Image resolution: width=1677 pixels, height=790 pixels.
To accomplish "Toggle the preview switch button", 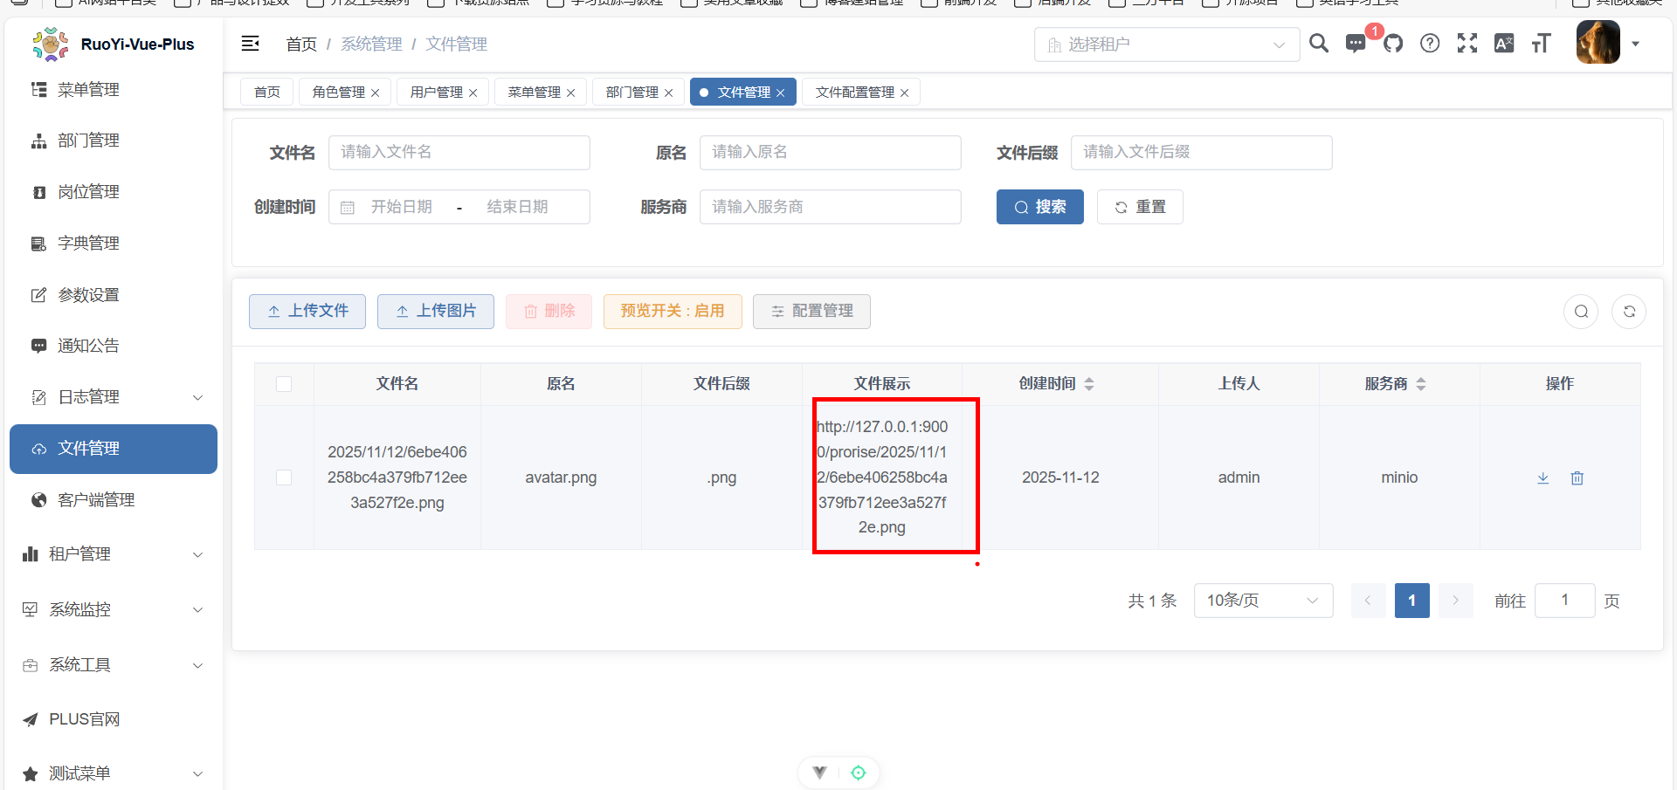I will [x=673, y=311].
